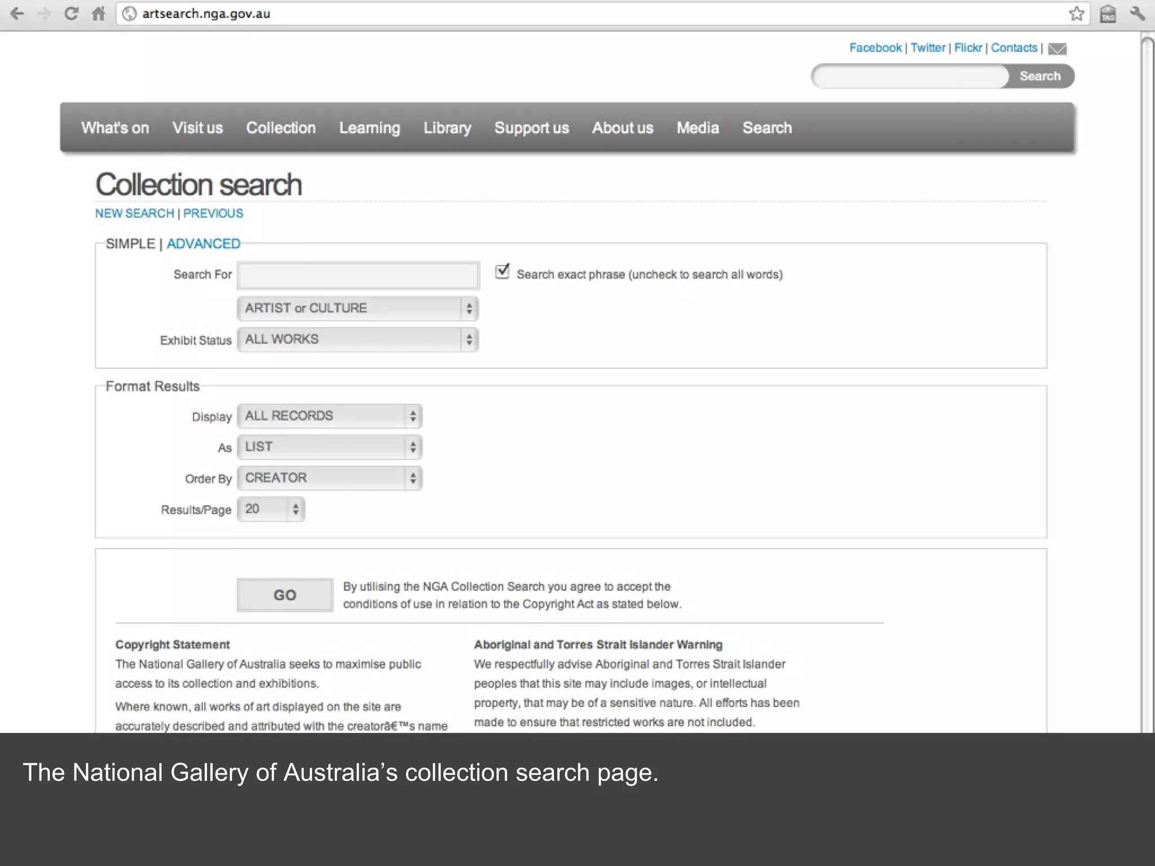Click the GO button

pos(285,595)
